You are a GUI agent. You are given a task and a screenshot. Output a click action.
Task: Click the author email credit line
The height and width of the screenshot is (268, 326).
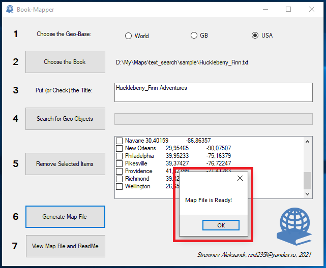point(254,254)
